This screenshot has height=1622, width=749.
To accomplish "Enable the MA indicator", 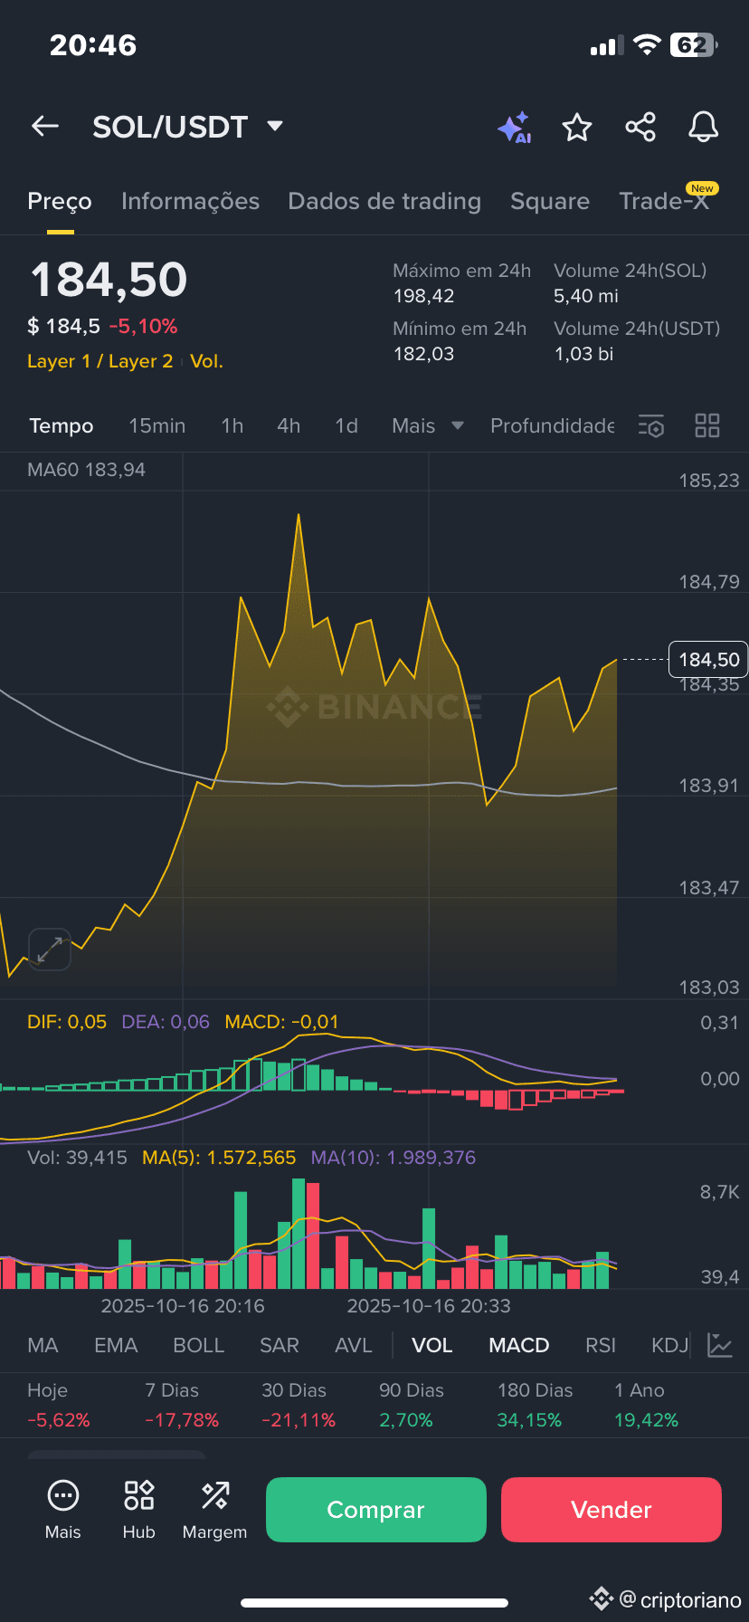I will coord(43,1345).
